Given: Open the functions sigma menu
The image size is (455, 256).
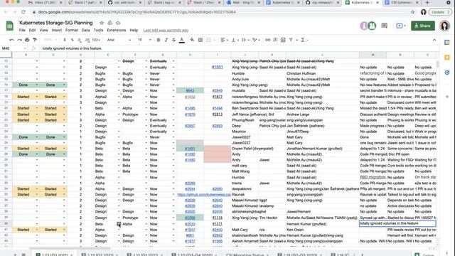Looking at the screenshot, I should point(304,40).
